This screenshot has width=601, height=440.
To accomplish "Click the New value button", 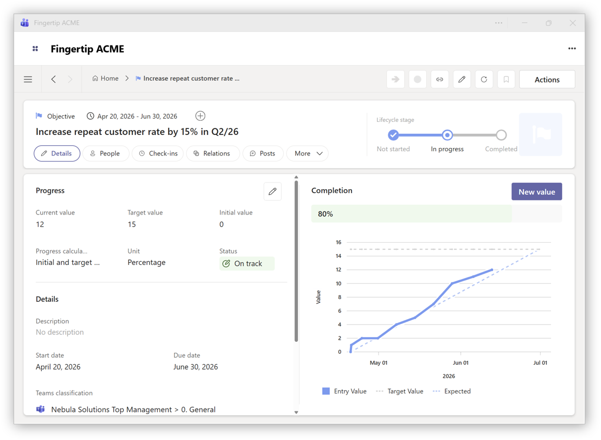I will pyautogui.click(x=536, y=192).
